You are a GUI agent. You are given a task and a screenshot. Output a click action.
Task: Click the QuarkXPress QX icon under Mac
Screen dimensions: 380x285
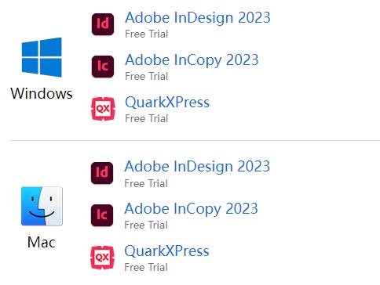(x=102, y=258)
